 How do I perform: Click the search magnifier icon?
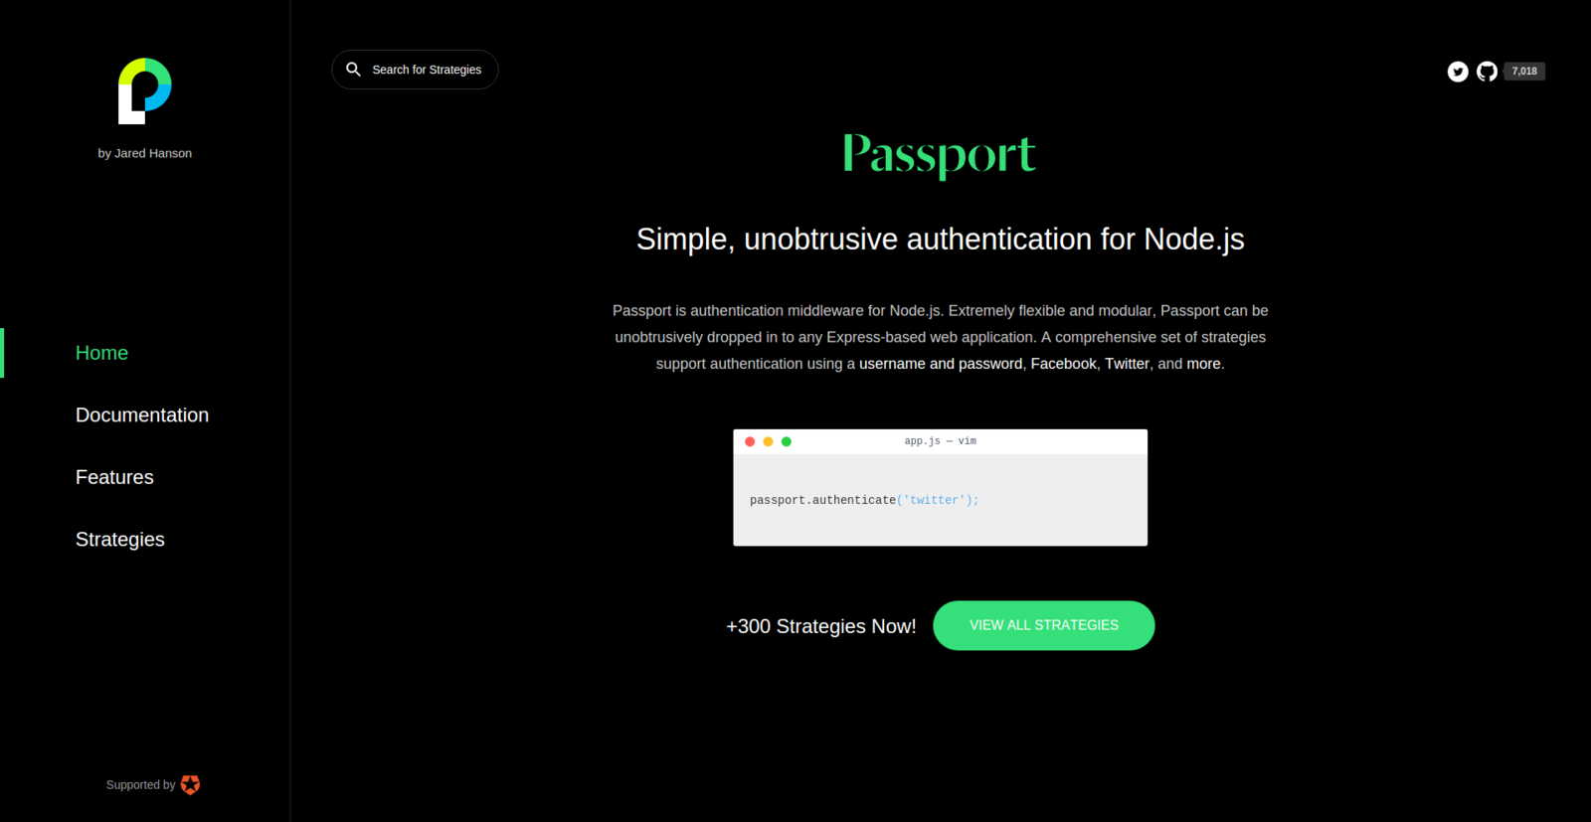coord(353,70)
